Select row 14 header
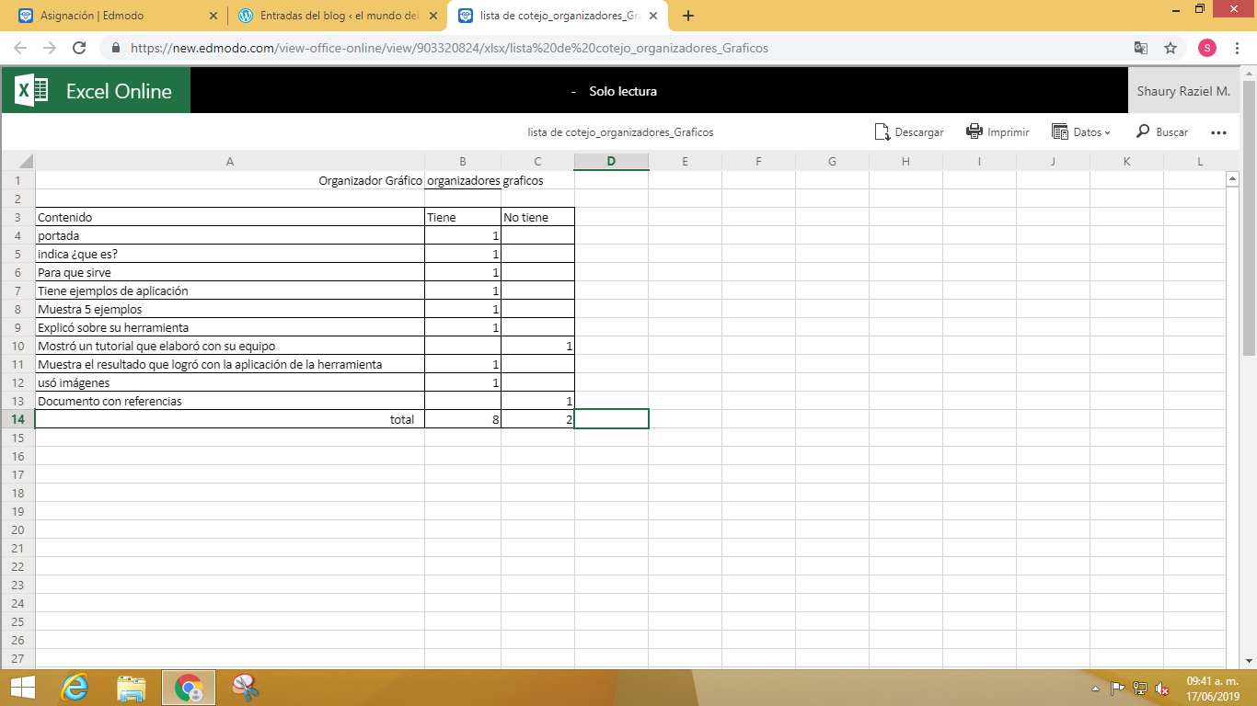 click(x=17, y=419)
